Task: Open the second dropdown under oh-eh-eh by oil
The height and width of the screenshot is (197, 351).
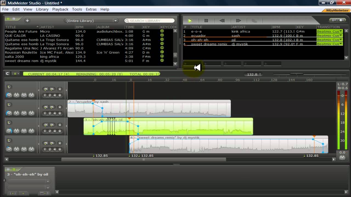Action: coord(29,188)
